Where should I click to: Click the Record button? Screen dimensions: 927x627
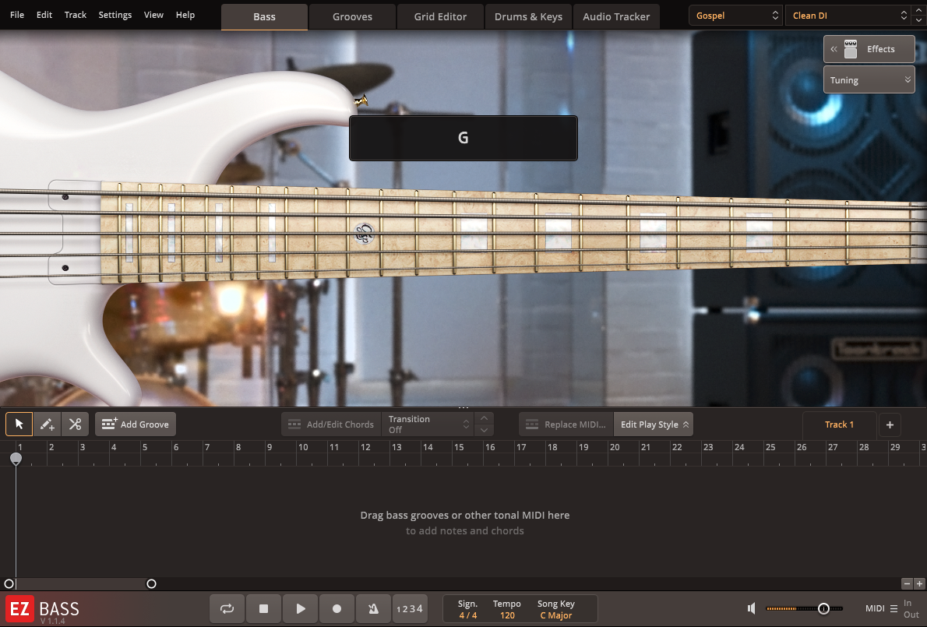click(337, 609)
